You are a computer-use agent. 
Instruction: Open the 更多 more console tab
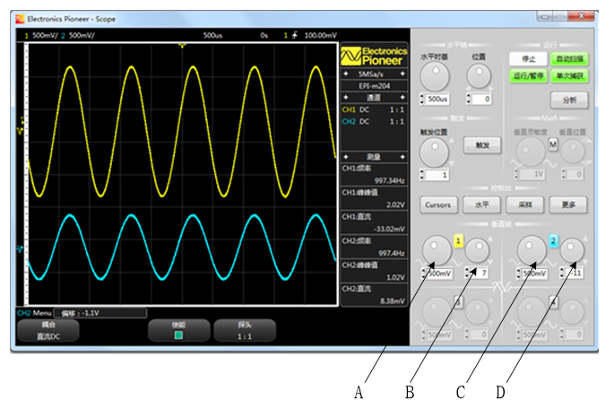[568, 204]
